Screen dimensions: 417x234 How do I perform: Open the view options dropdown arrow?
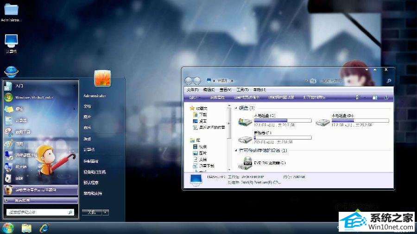365,98
